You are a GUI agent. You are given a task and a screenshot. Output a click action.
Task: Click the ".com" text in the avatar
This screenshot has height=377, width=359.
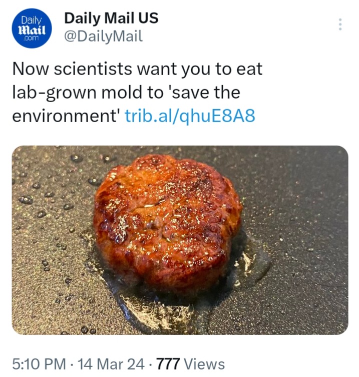click(x=32, y=39)
